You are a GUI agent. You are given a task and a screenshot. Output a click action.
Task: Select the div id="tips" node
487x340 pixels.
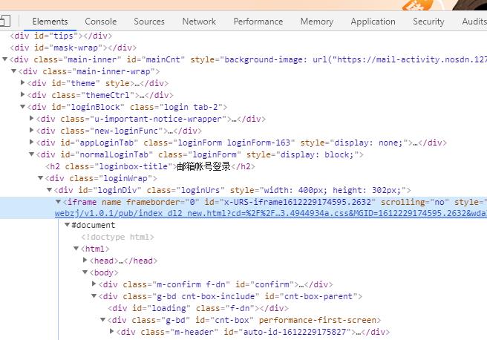[x=61, y=36]
